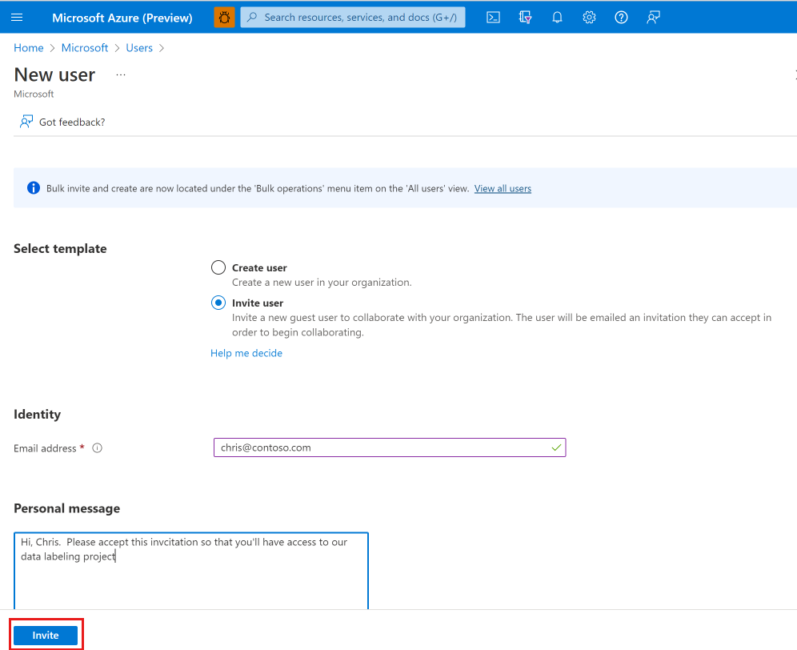797x650 pixels.
Task: Select the Invite user radio button
Action: pos(218,303)
